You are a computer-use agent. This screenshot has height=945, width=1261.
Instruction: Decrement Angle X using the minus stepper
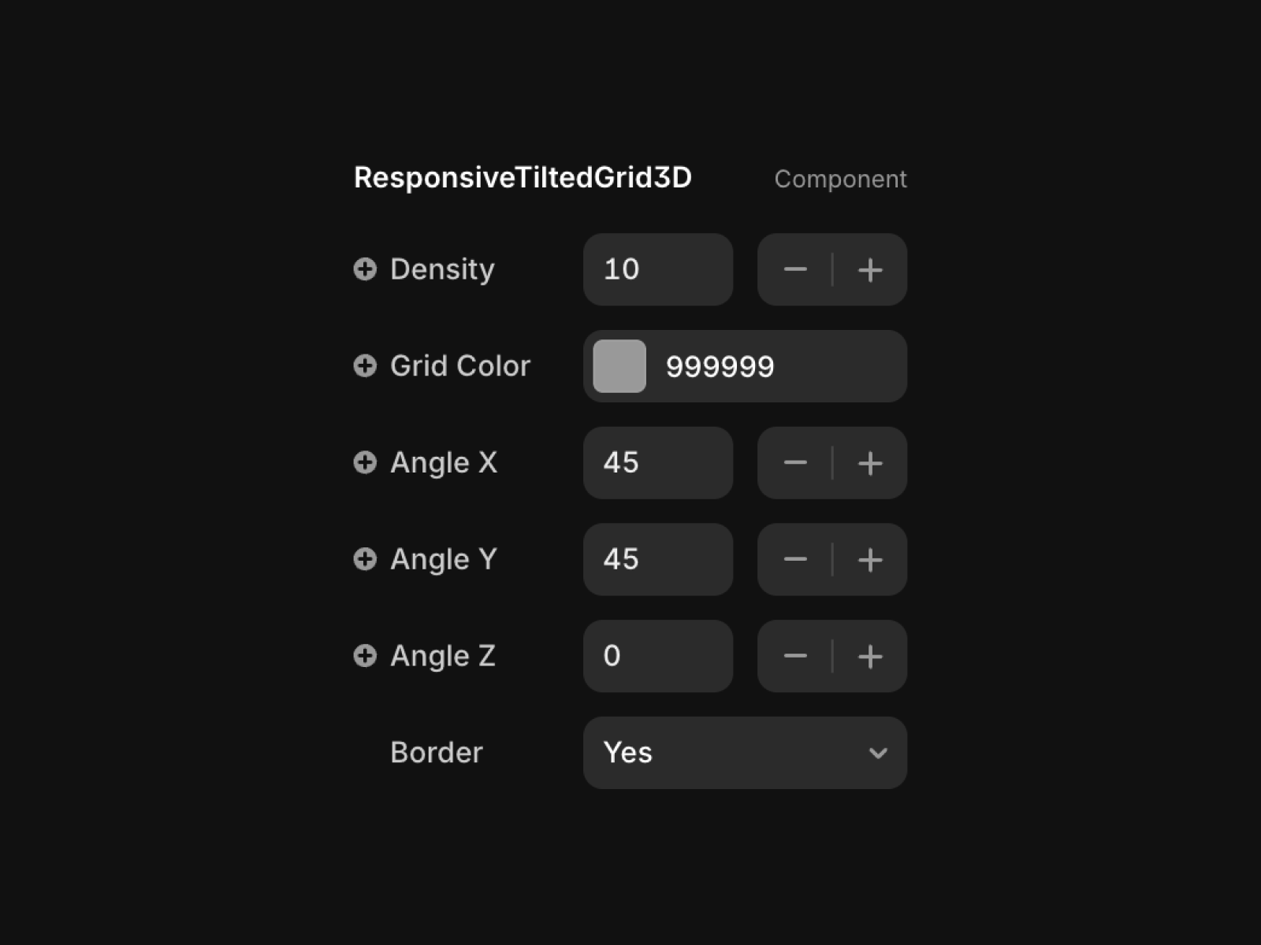pos(795,463)
